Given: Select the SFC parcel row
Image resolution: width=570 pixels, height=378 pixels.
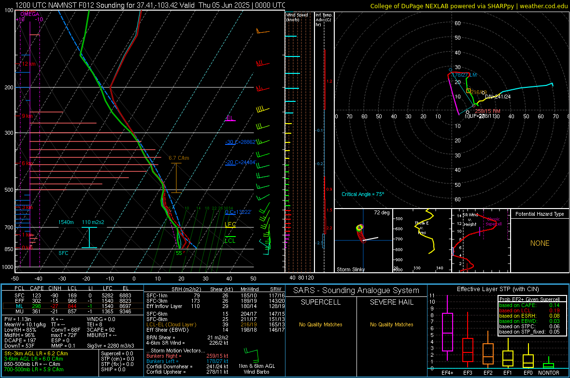Looking at the screenshot, I should point(73,295).
